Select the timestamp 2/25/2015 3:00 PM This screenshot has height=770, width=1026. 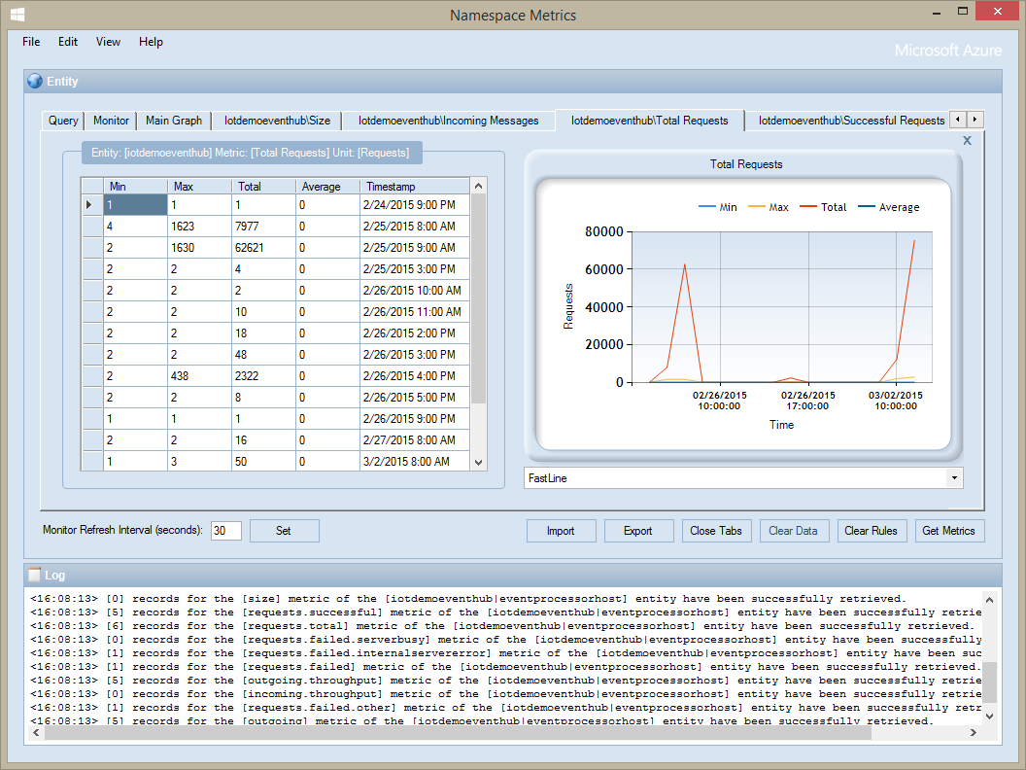click(x=415, y=269)
